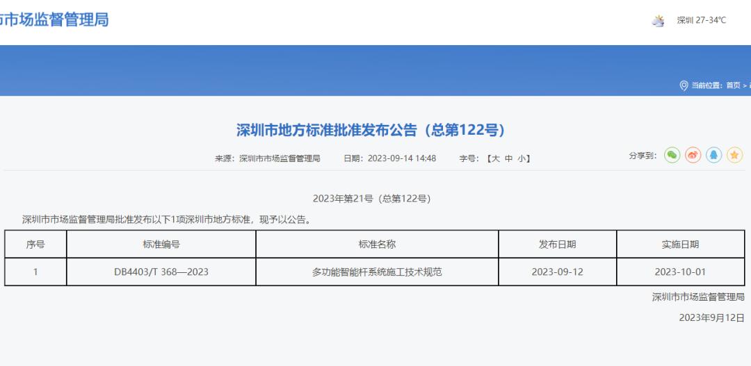Click the 标准编号 column header

point(161,244)
